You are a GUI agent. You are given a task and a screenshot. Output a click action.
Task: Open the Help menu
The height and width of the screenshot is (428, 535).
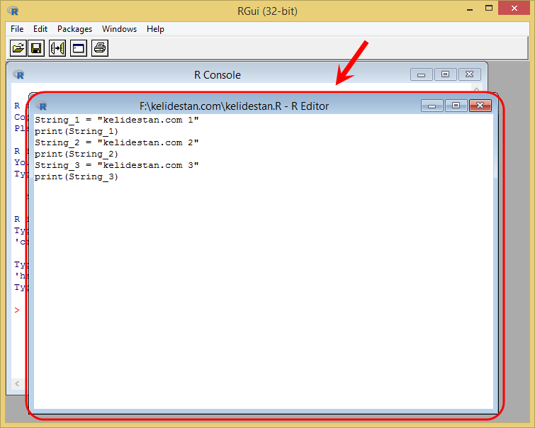(156, 29)
